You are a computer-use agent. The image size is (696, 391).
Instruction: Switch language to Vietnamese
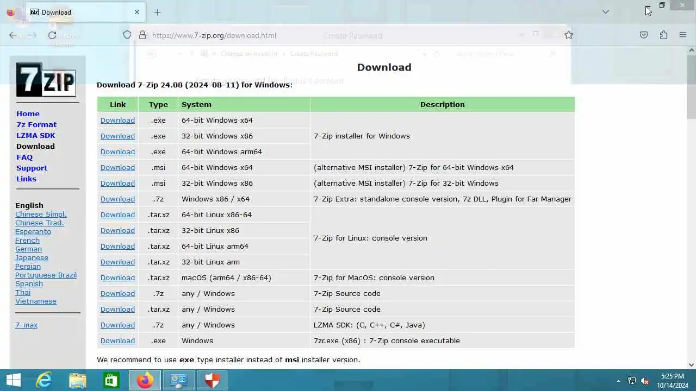[x=36, y=301]
